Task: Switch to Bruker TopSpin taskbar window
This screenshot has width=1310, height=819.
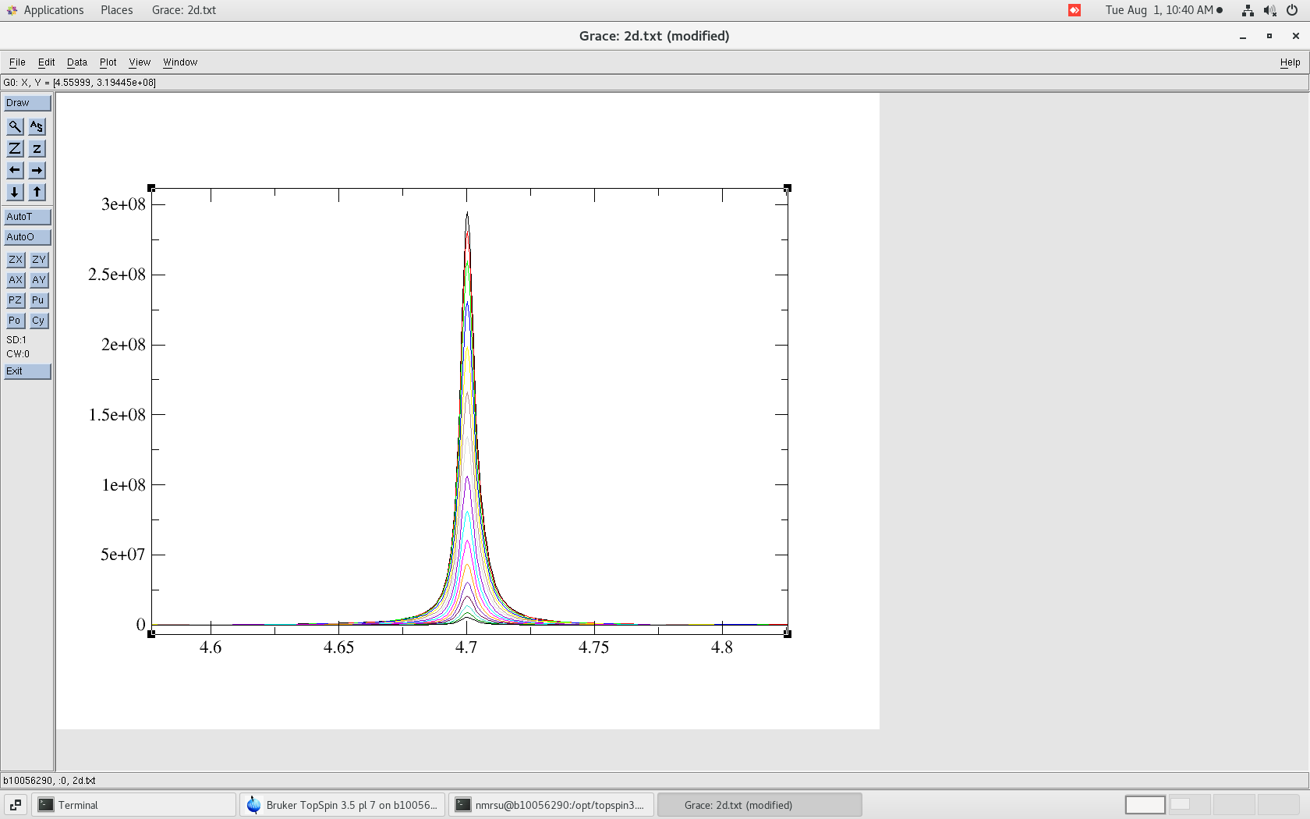Action: 342,805
